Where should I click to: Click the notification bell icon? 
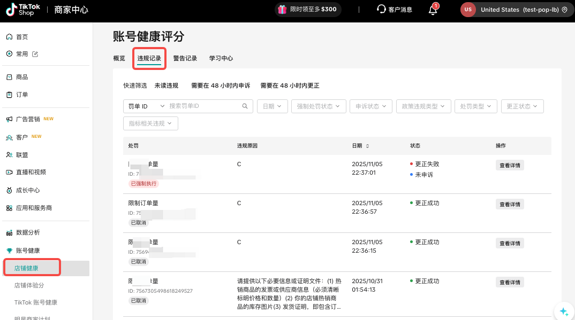433,10
